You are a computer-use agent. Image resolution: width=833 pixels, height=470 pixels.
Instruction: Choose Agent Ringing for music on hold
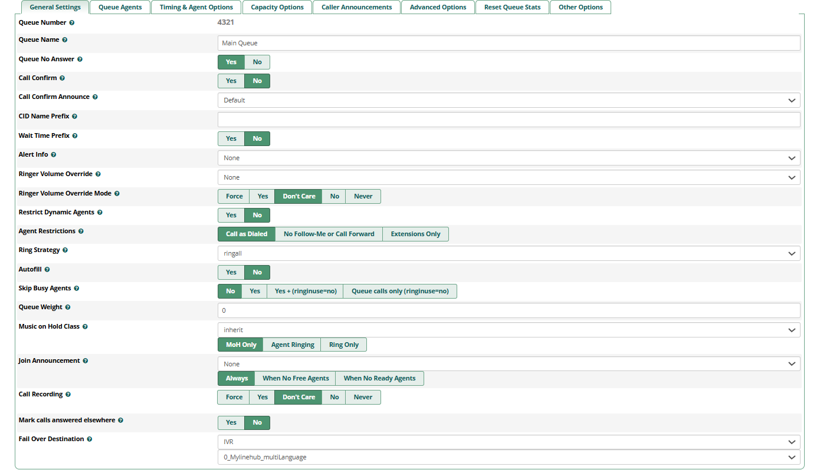(x=293, y=345)
